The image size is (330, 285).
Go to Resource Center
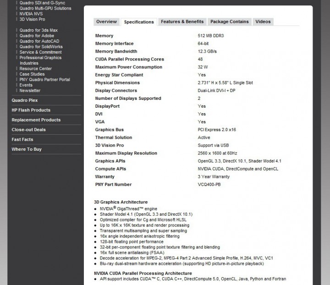pyautogui.click(x=36, y=69)
